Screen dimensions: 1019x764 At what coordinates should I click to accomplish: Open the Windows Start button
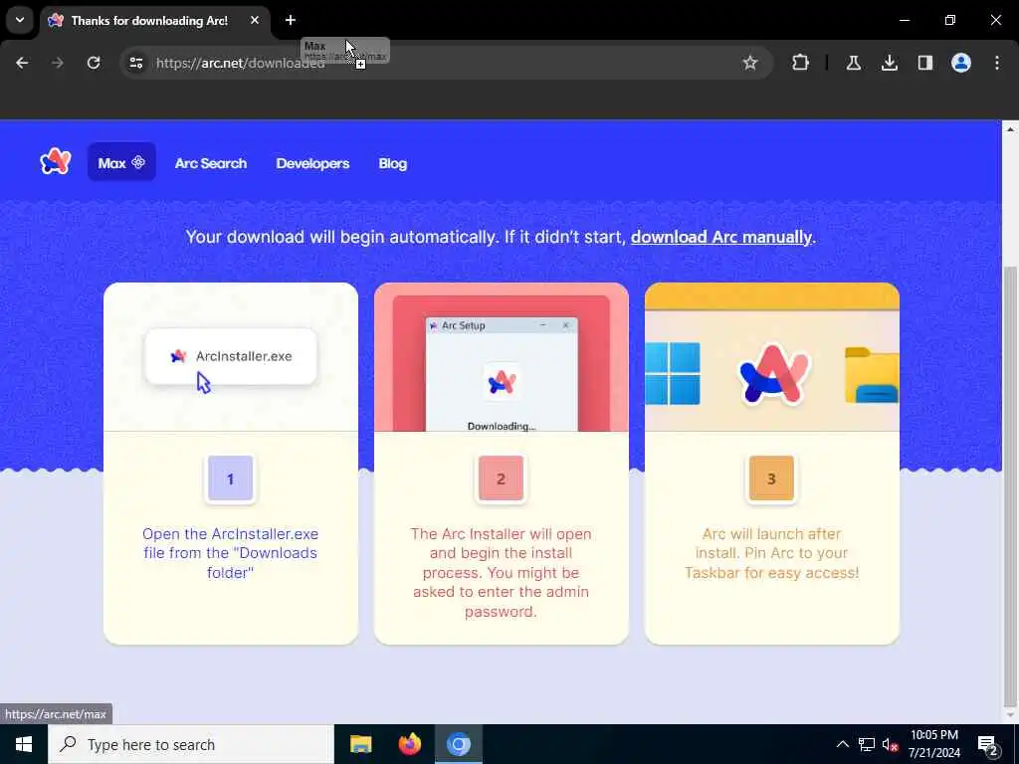click(24, 744)
